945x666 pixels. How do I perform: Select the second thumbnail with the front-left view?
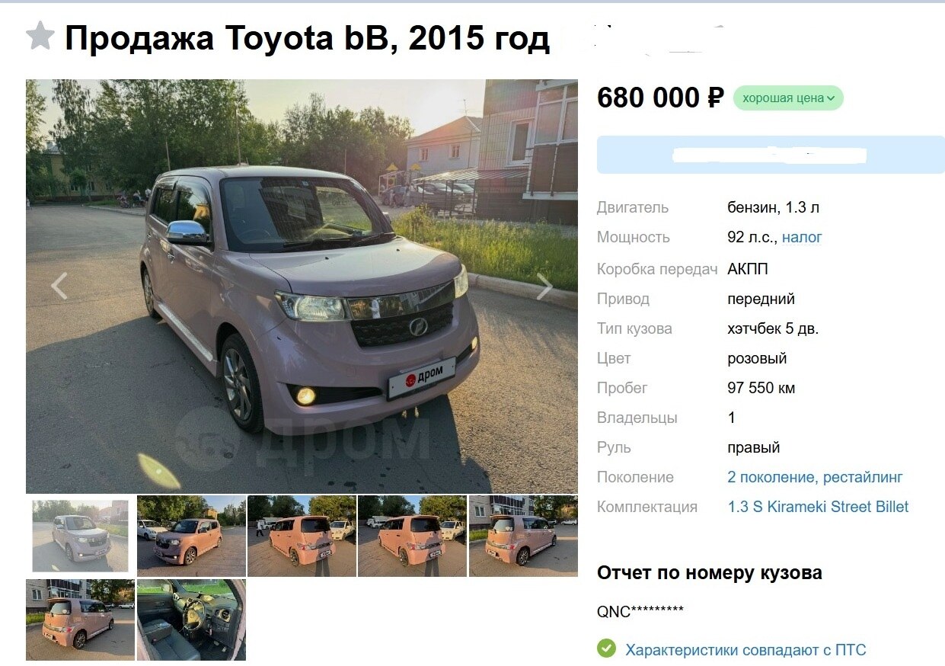click(191, 536)
